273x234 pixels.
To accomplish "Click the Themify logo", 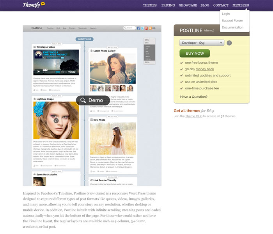I will [x=33, y=5].
